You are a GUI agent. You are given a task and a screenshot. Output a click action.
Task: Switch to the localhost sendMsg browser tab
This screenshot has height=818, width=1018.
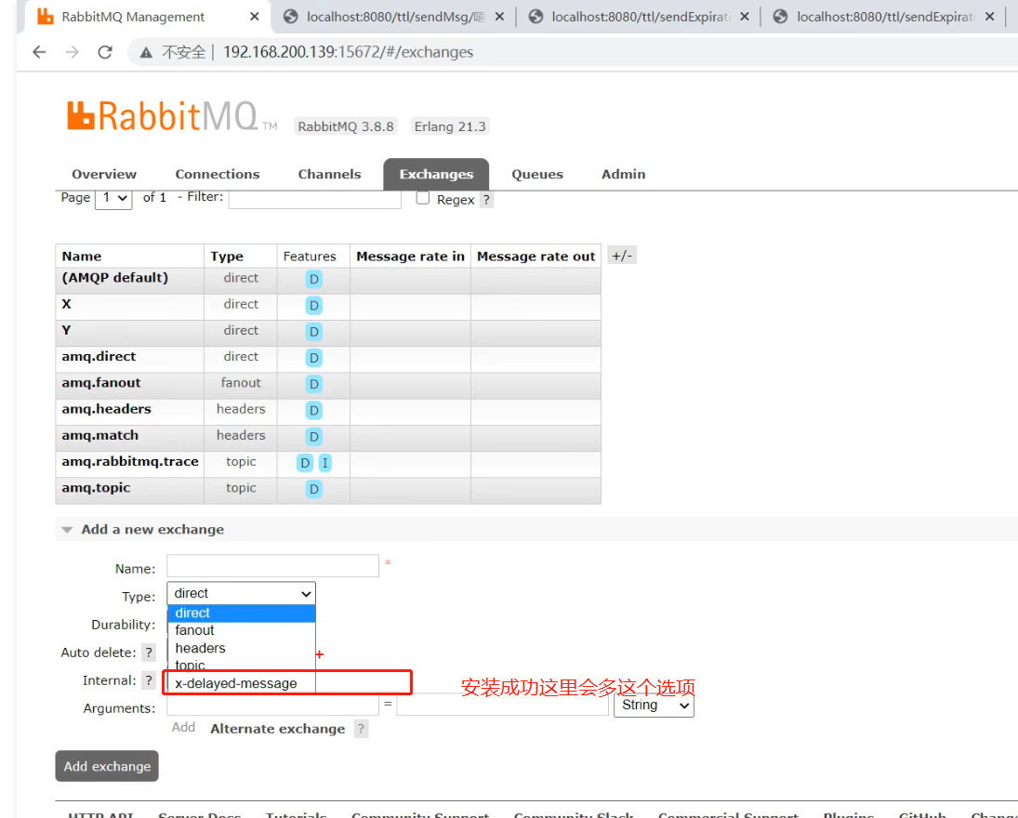pos(395,17)
